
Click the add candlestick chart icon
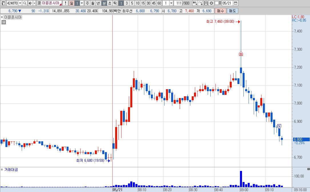tap(195, 3)
